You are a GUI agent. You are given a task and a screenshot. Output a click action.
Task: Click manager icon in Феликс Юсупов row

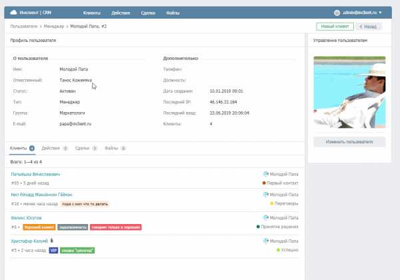(x=266, y=218)
